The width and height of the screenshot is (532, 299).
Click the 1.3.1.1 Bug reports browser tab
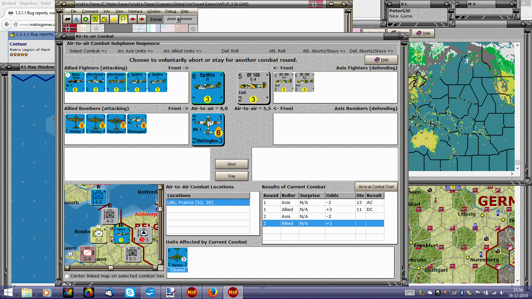[x=32, y=13]
